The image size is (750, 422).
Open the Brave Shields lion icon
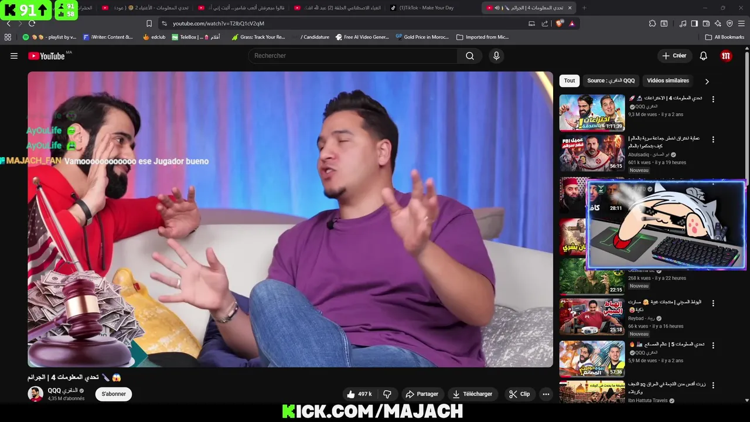tap(559, 23)
